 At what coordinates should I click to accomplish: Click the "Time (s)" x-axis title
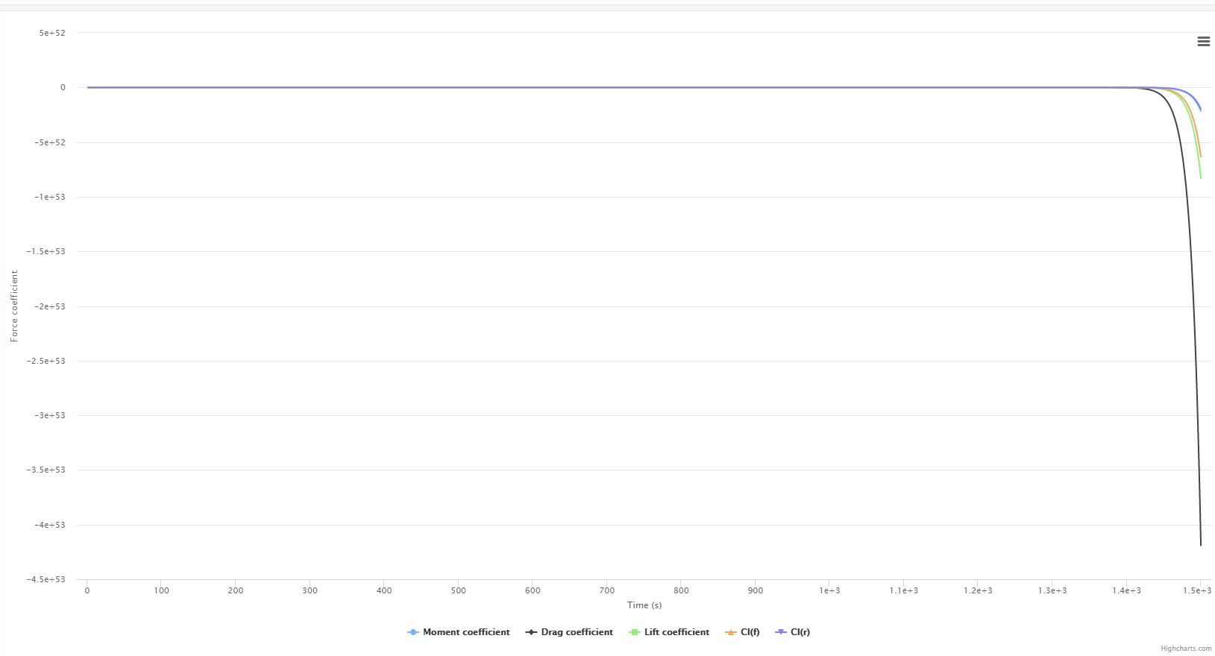click(644, 605)
